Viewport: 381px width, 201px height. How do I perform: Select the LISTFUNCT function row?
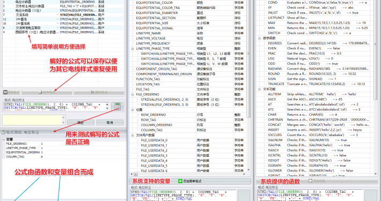click(315, 18)
